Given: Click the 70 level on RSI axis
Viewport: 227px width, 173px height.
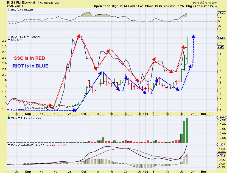Looking at the screenshot, I should (x=220, y=17).
